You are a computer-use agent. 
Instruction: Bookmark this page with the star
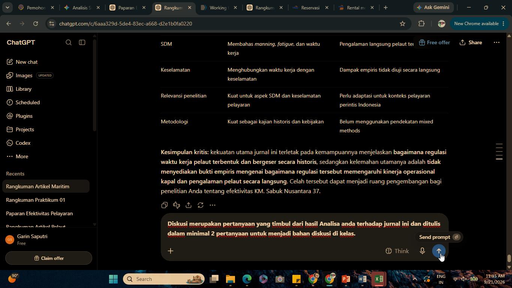click(x=403, y=24)
